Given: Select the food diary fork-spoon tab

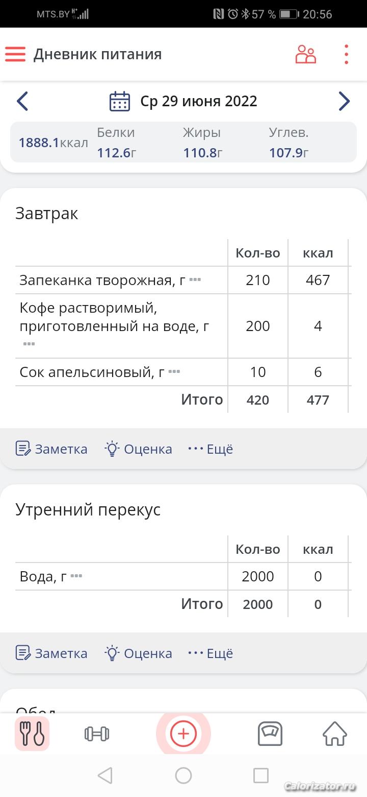Looking at the screenshot, I should [x=32, y=734].
